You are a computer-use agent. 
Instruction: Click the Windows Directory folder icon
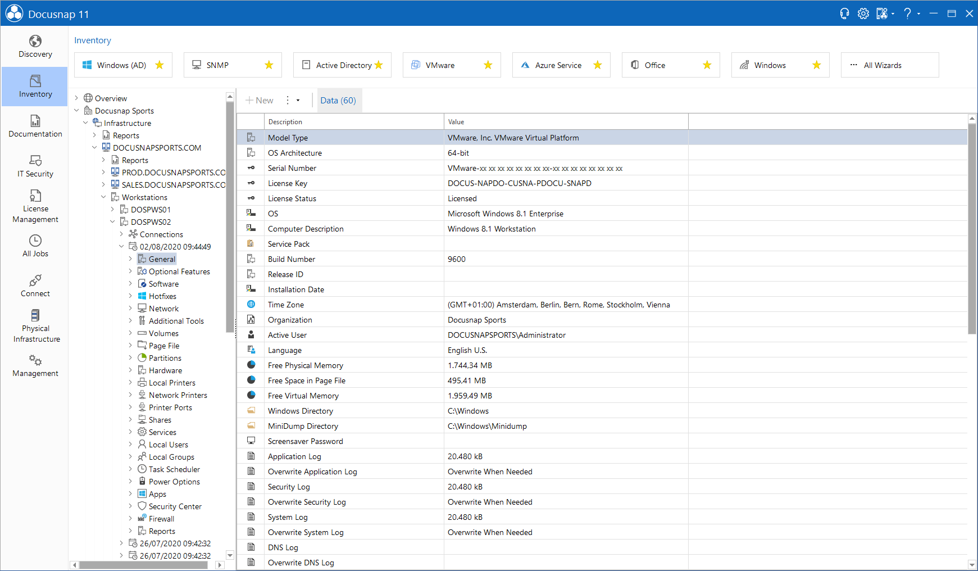[251, 411]
